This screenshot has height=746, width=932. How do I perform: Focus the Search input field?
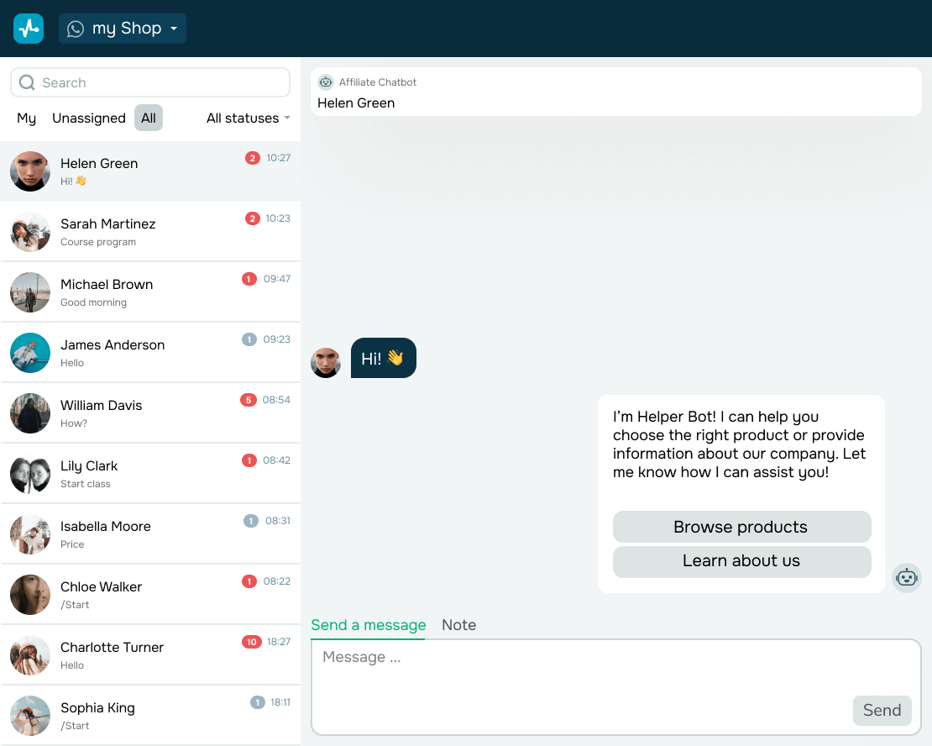click(150, 82)
